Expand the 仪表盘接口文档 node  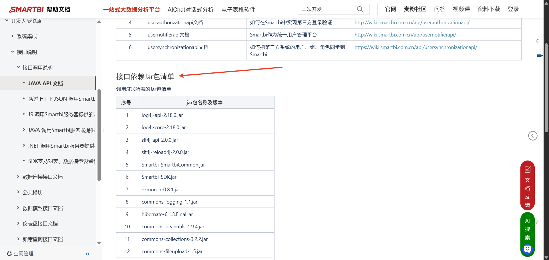(18, 223)
